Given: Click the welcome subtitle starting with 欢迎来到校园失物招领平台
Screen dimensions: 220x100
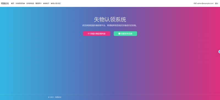Looking at the screenshot, I should pyautogui.click(x=110, y=25).
